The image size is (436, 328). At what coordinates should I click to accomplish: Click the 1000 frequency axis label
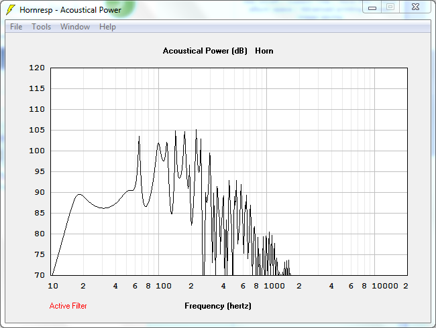274,286
